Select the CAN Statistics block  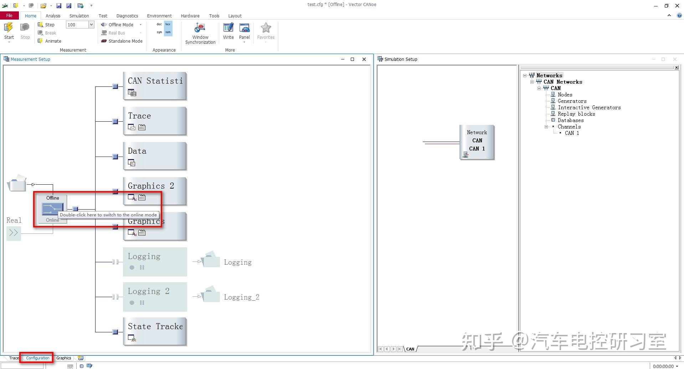[x=155, y=86]
